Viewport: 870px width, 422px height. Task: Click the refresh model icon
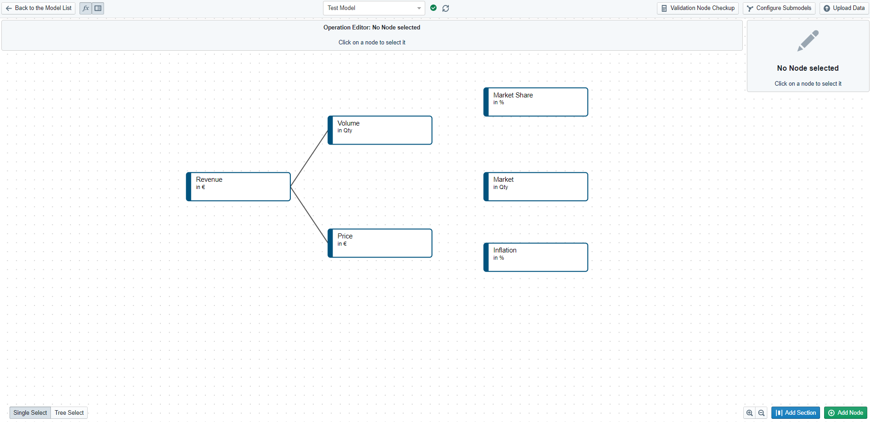(x=446, y=8)
